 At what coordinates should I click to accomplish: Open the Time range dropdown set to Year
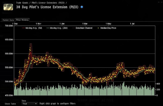tap(30, 104)
